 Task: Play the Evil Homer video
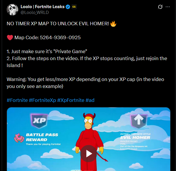click(89, 154)
